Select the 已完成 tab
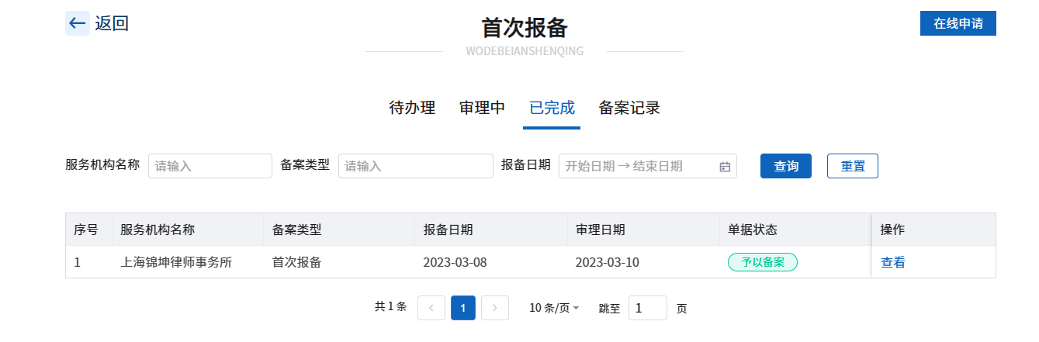 tap(552, 108)
